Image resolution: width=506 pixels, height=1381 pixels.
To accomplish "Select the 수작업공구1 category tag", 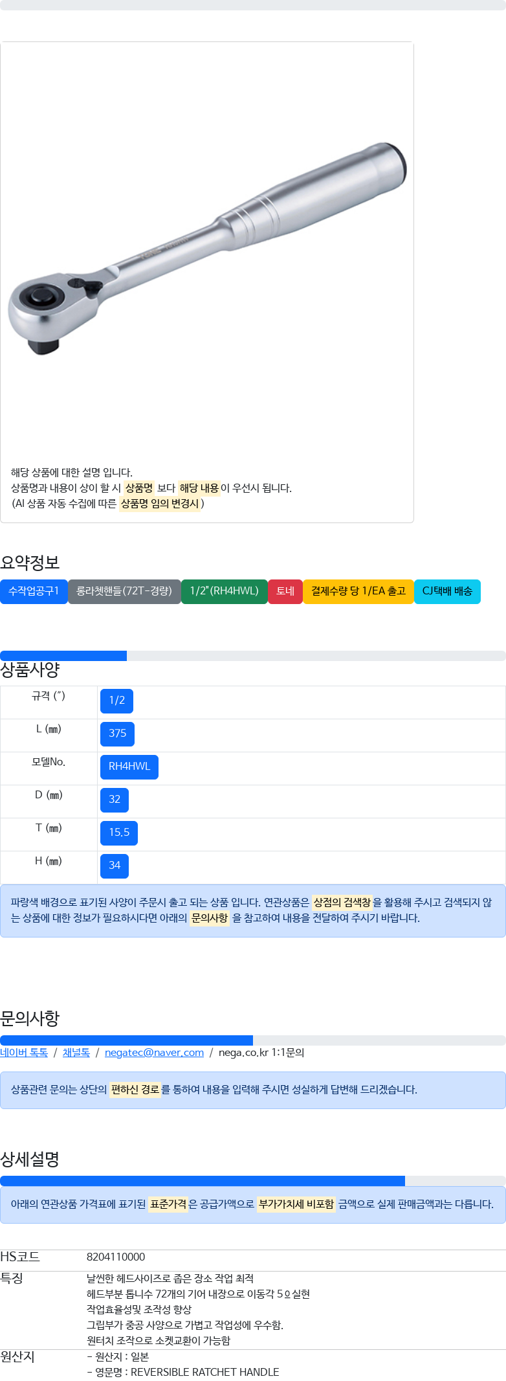I will tap(34, 591).
